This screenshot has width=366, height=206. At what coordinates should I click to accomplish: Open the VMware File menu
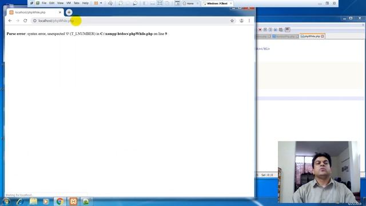click(44, 3)
